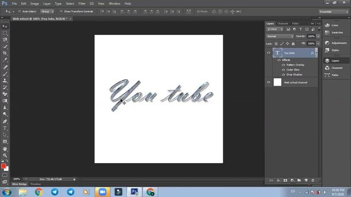Image resolution: width=351 pixels, height=197 pixels.
Task: Collapse effects list on You tube layer
Action: coord(316,53)
